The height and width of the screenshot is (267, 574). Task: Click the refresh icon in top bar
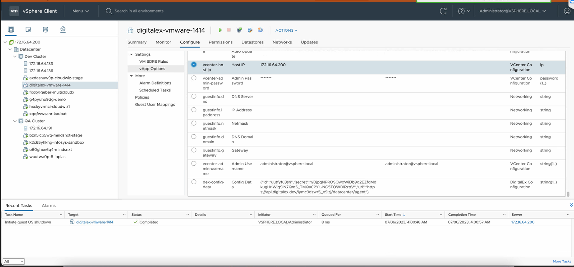tap(443, 11)
